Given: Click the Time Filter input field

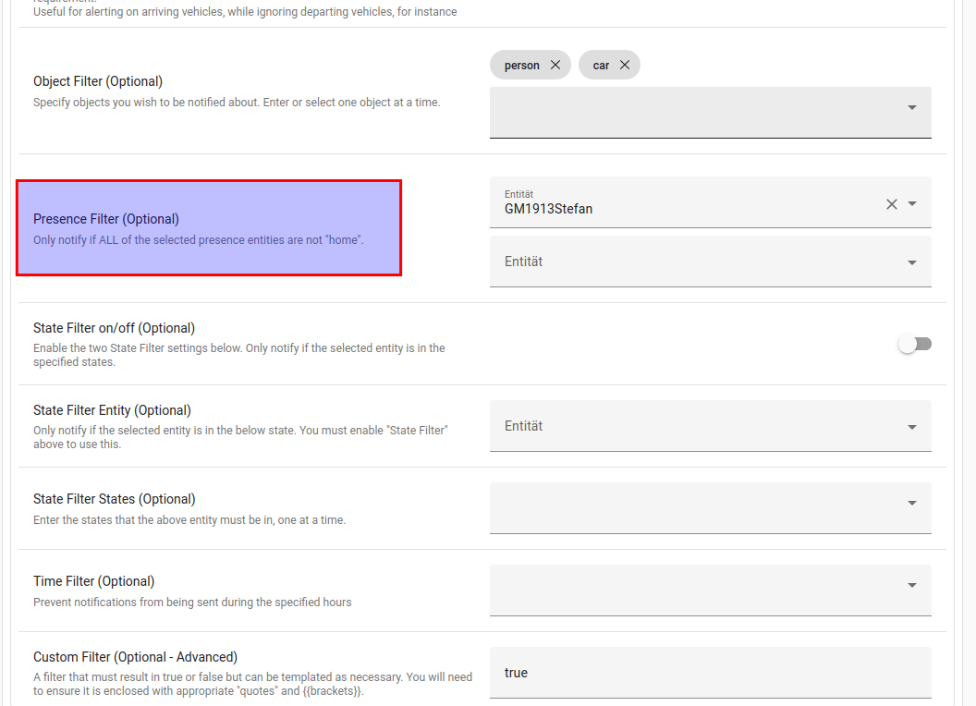Looking at the screenshot, I should tap(693, 590).
